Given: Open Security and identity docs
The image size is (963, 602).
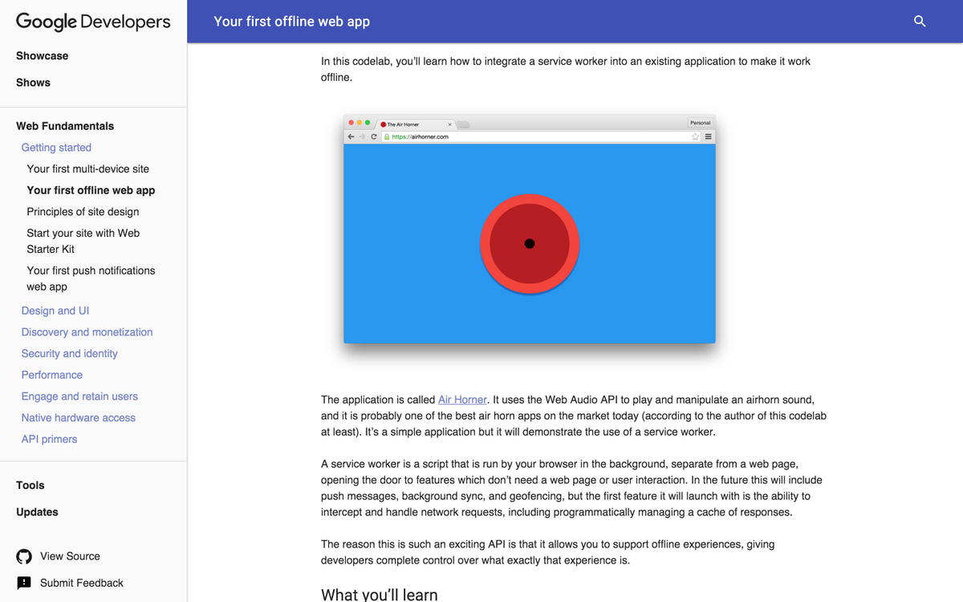Looking at the screenshot, I should (x=69, y=353).
